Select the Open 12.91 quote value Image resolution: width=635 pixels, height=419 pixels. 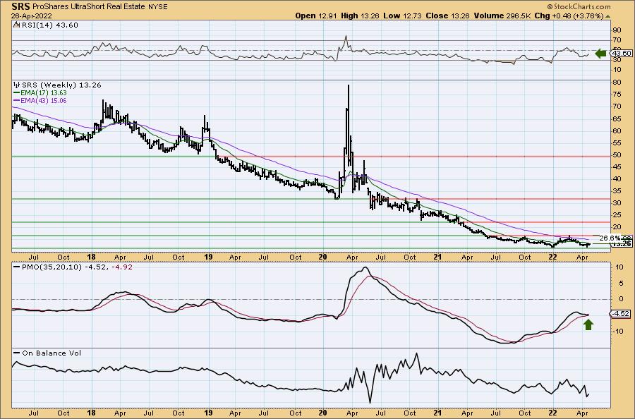coord(317,16)
